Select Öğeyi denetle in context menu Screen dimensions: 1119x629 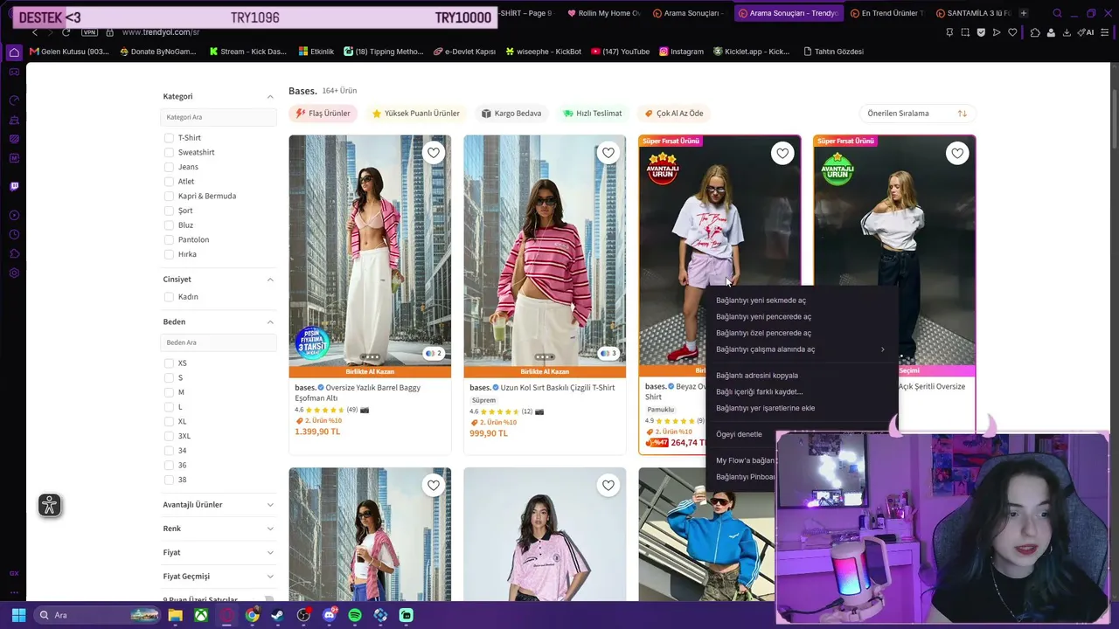tap(801, 434)
